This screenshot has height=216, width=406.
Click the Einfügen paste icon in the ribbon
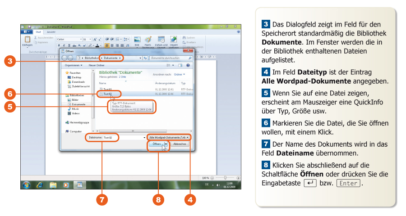coord(28,40)
